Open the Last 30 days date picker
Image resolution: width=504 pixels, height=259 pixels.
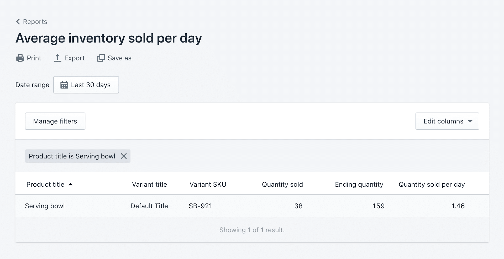point(91,85)
